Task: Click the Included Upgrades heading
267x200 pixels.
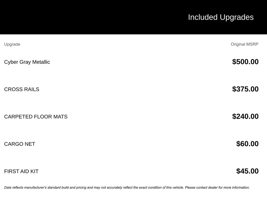Action: click(x=221, y=17)
